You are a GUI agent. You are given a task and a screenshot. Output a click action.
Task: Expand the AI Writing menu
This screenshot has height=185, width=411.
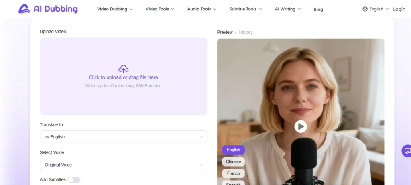coord(288,9)
